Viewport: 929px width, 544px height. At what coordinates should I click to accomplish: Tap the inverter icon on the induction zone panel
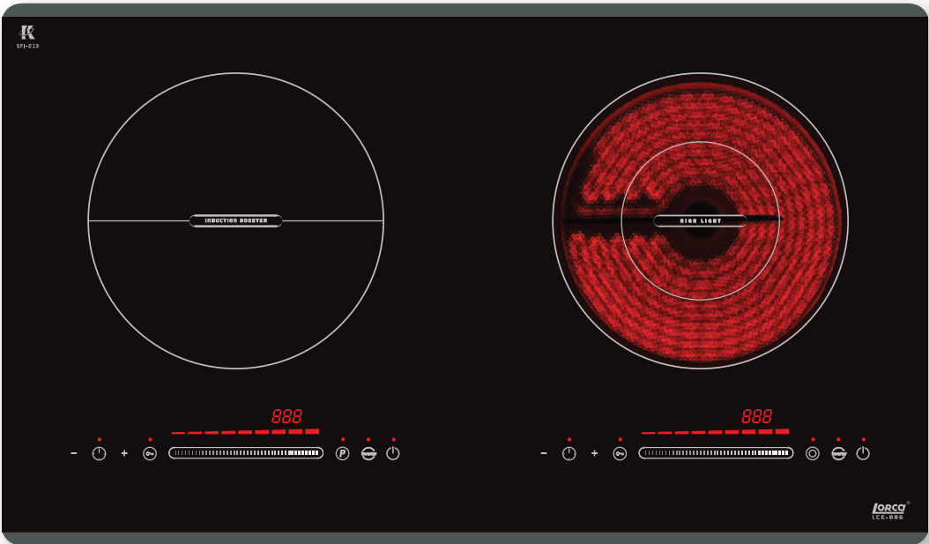(x=368, y=453)
